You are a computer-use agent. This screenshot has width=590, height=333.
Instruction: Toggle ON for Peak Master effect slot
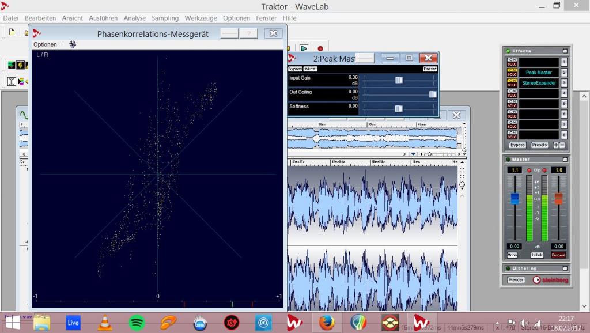pos(512,70)
